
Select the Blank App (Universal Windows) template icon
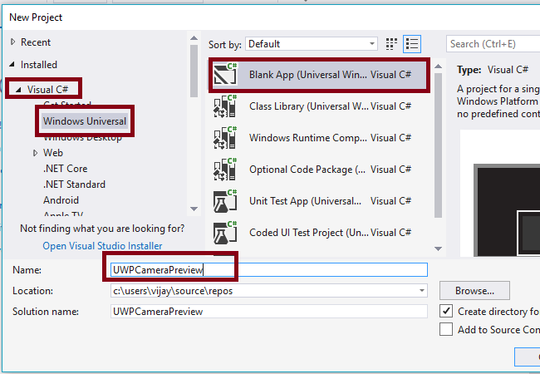tap(225, 74)
